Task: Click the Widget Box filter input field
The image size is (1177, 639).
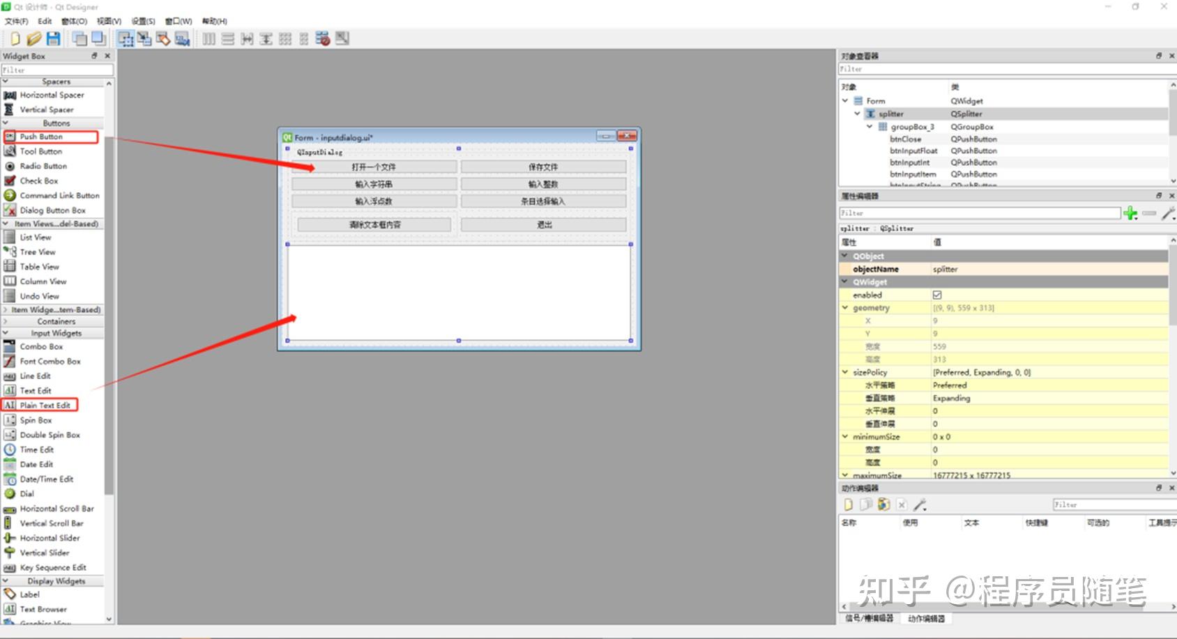Action: click(57, 70)
